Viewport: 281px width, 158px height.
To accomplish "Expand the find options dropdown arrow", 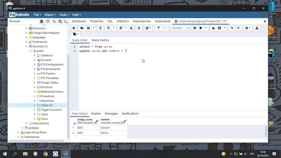I will (114, 28).
